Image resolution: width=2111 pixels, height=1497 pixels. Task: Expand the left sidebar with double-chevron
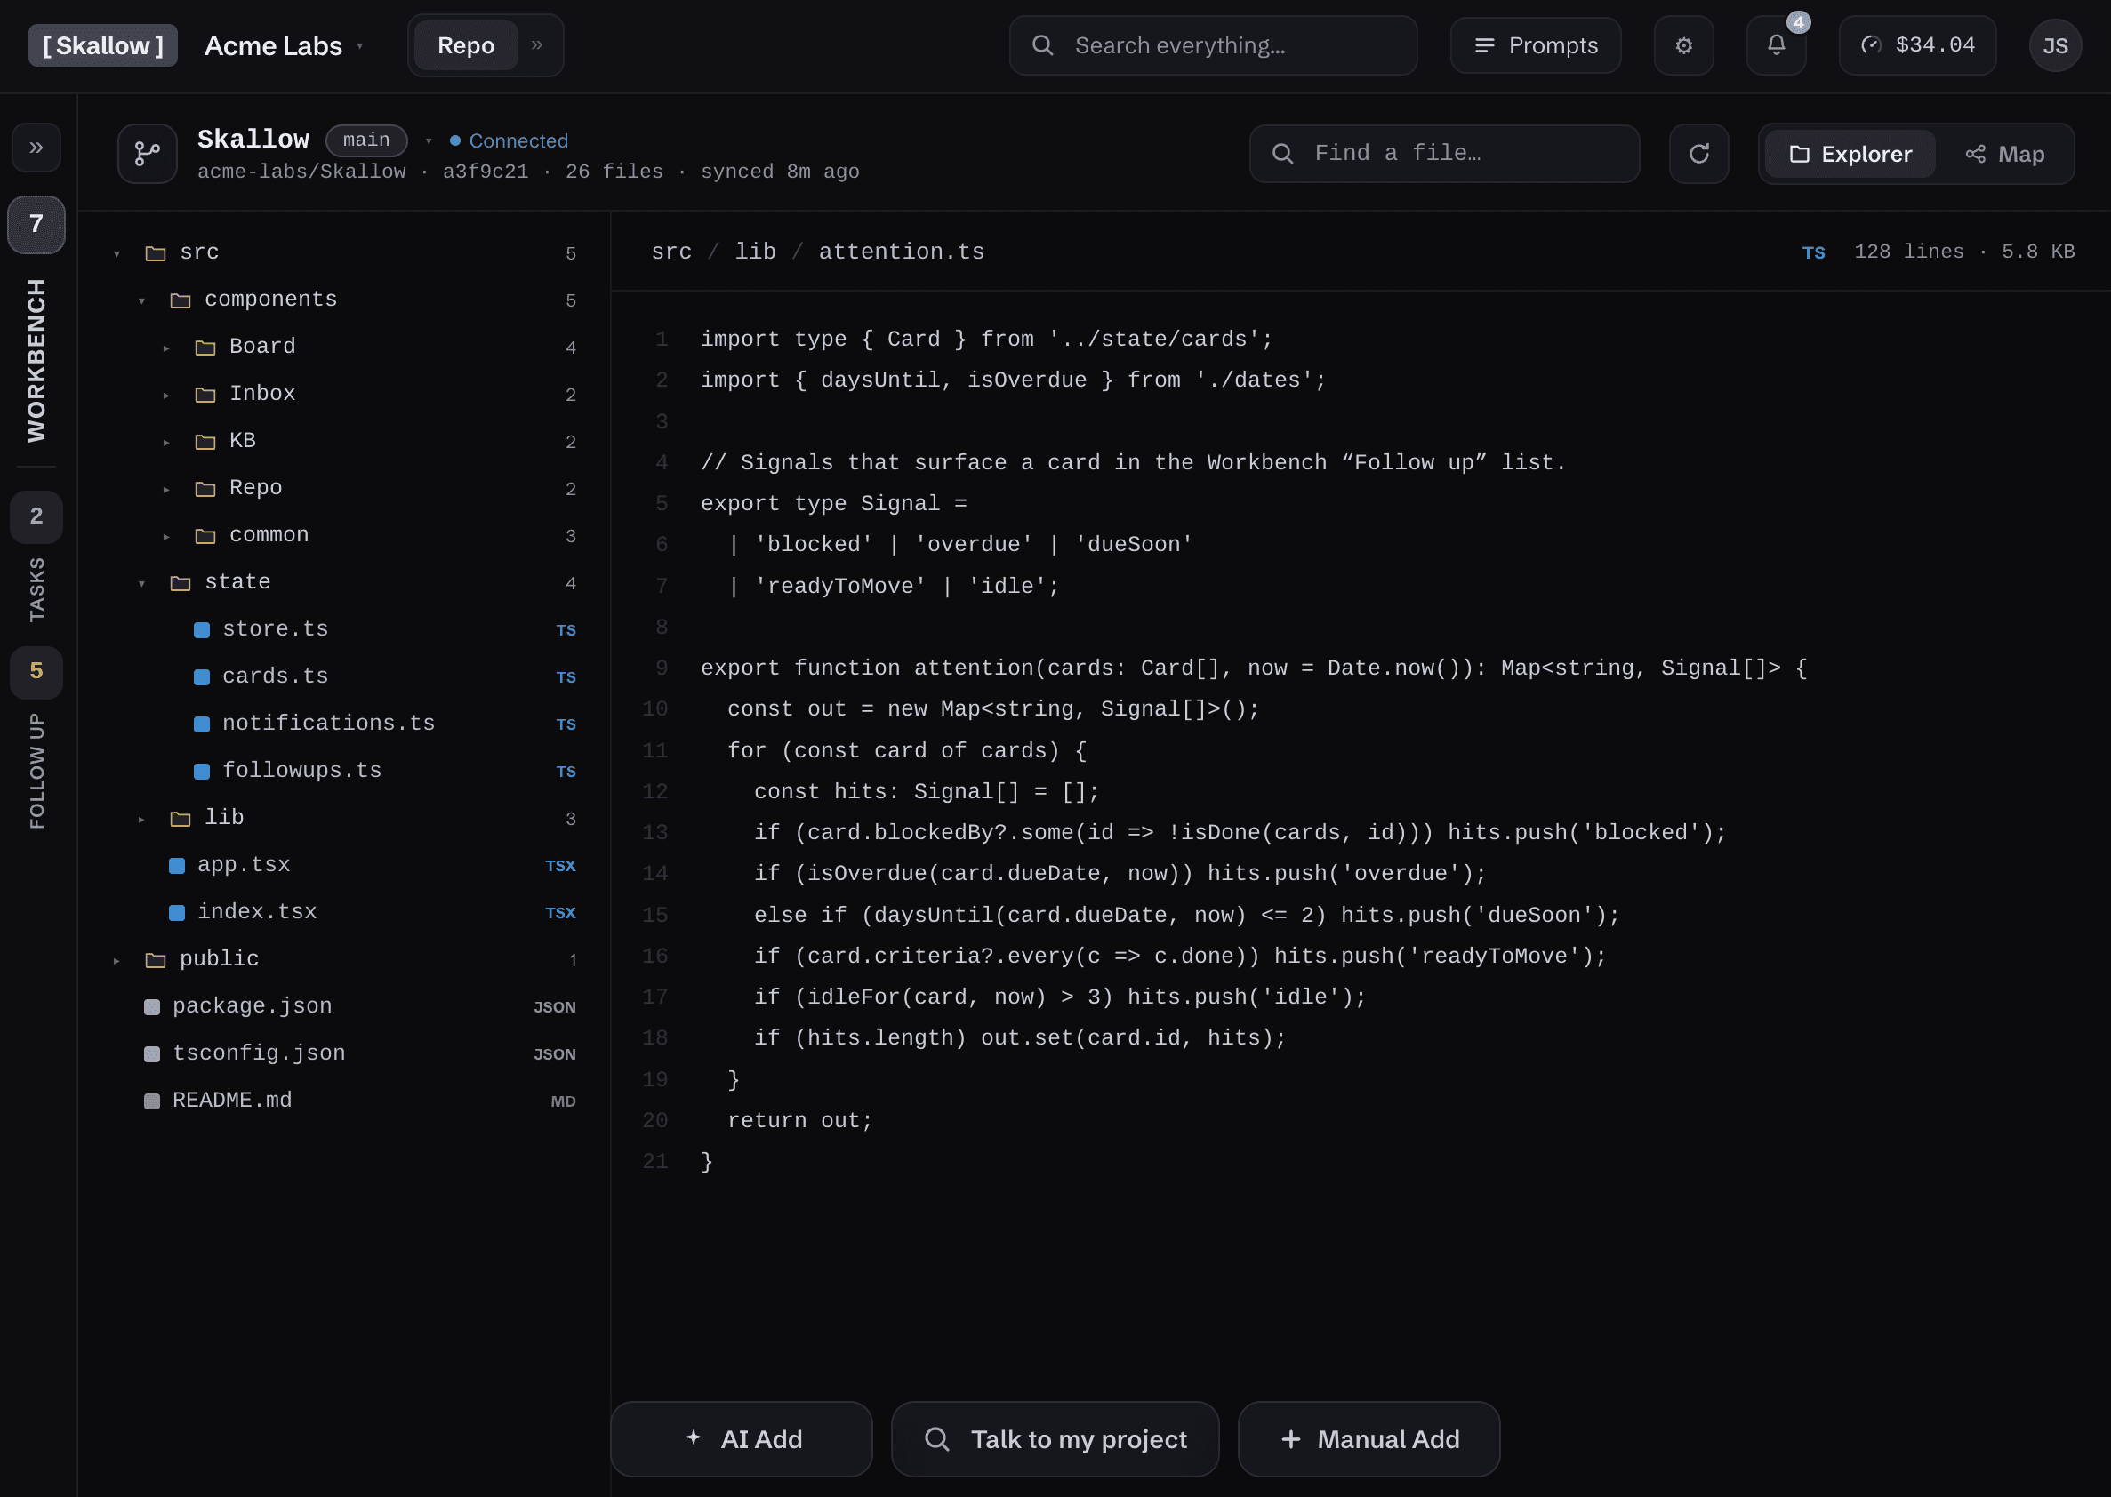(36, 148)
